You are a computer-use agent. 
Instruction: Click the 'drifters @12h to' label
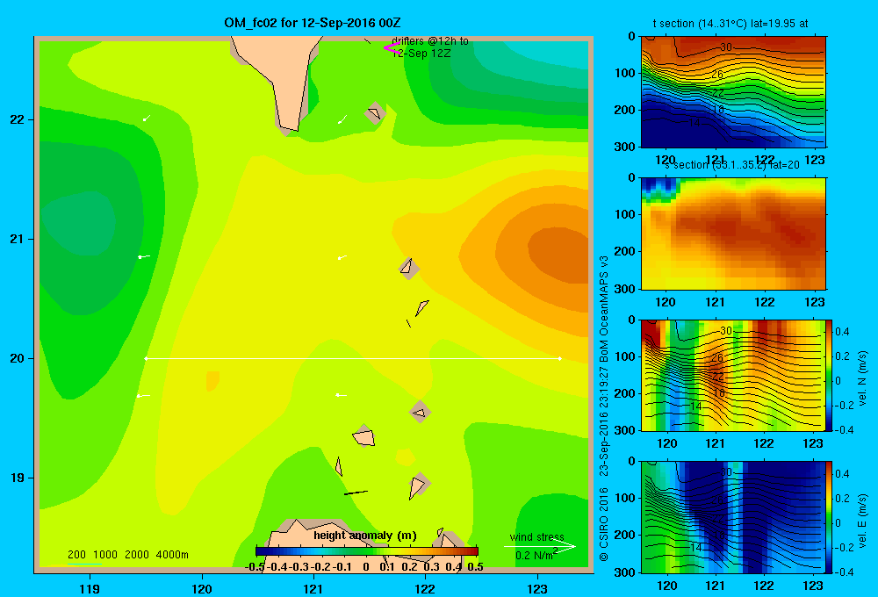tap(430, 41)
